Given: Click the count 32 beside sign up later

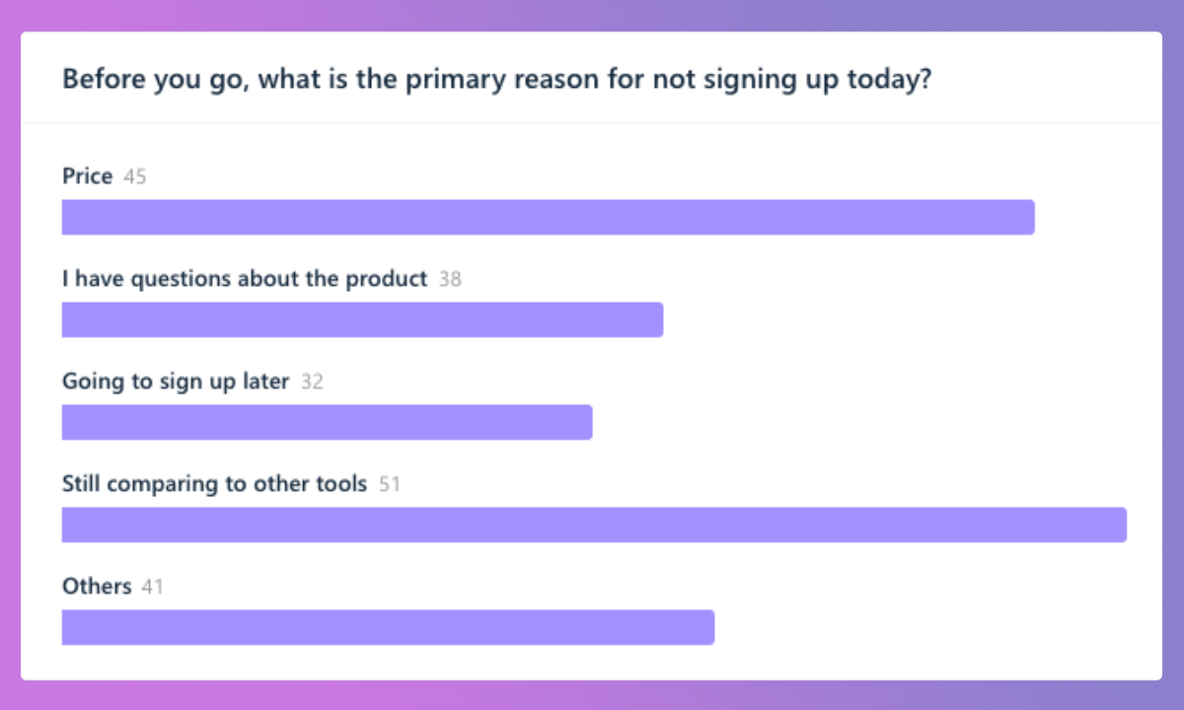Looking at the screenshot, I should pos(312,383).
